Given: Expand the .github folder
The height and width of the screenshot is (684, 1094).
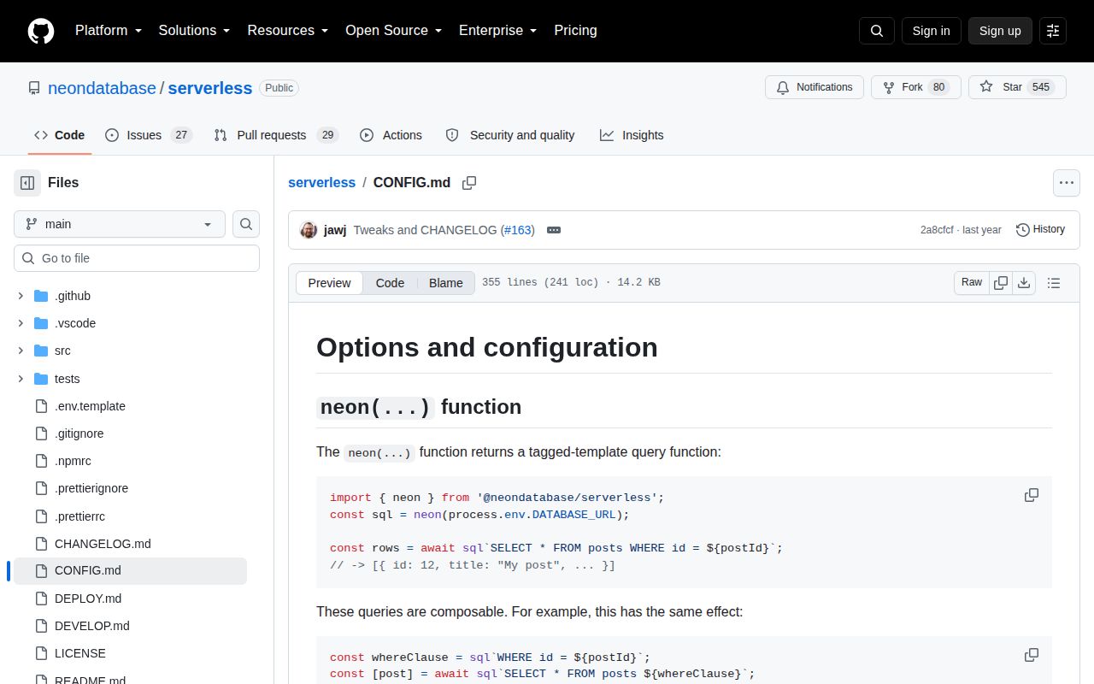Looking at the screenshot, I should coord(21,296).
